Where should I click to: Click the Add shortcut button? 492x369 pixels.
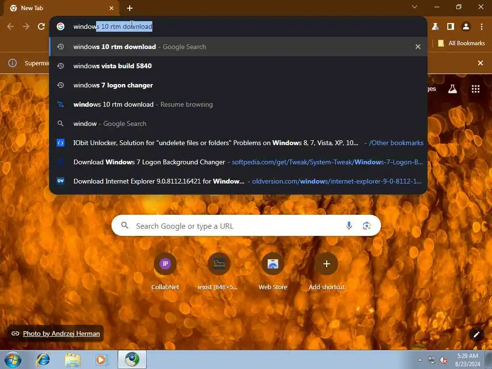[x=327, y=272]
